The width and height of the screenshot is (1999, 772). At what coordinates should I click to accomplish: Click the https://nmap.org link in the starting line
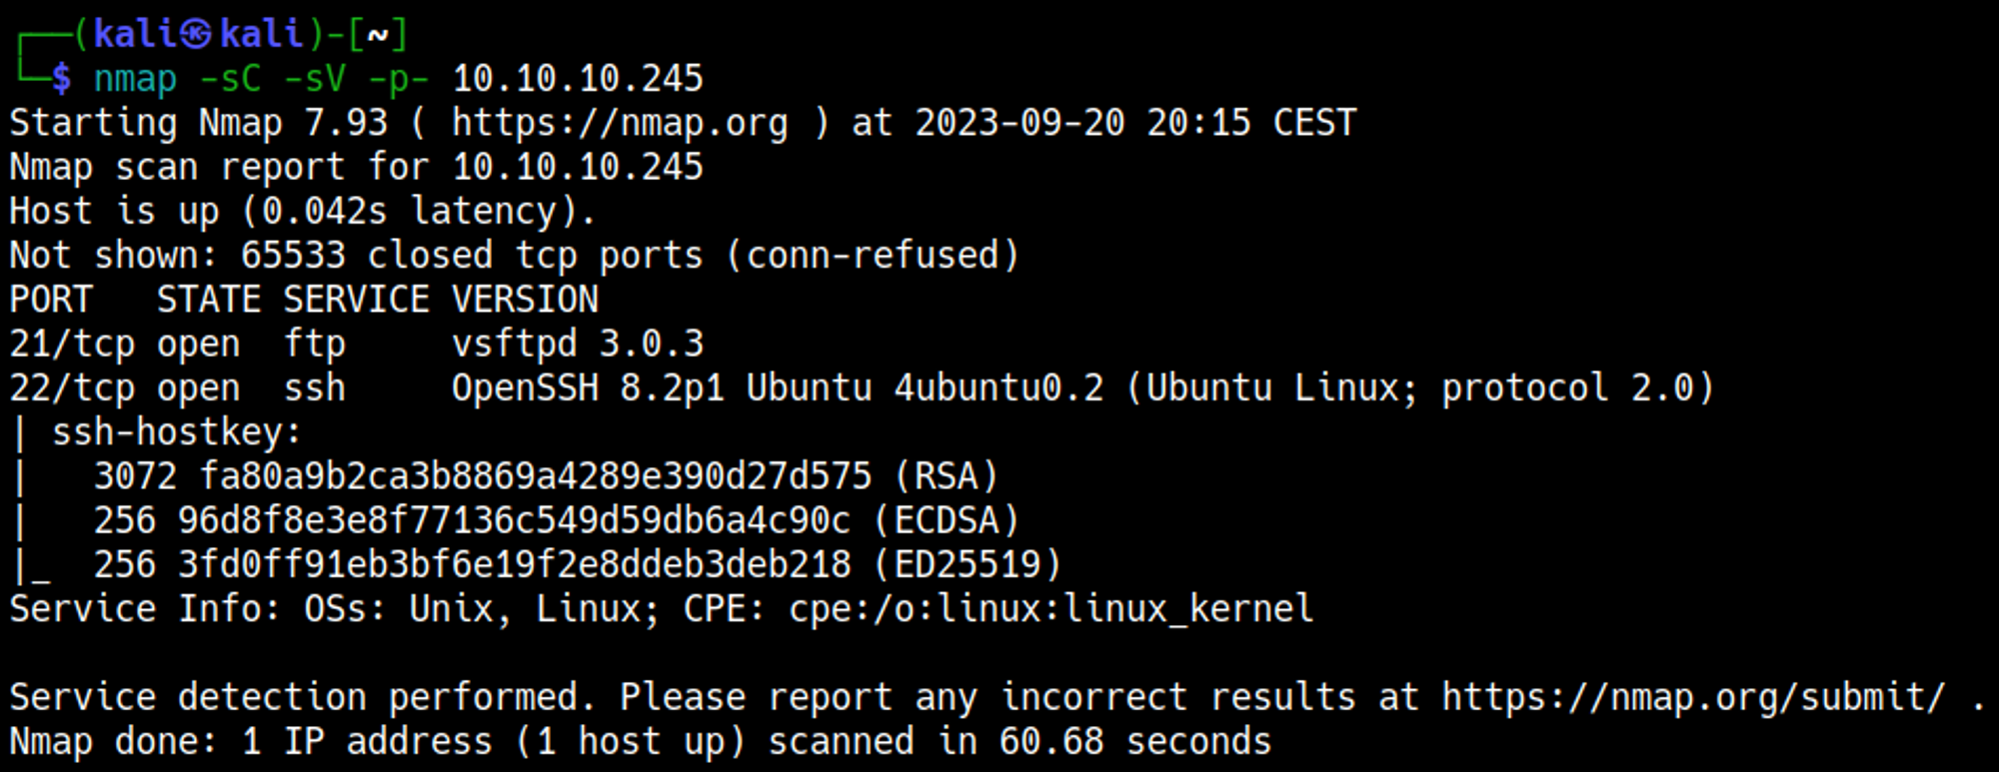(620, 123)
